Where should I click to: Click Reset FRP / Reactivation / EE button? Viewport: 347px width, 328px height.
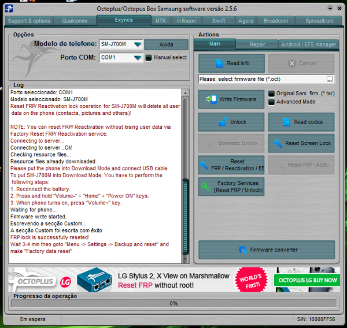(231, 165)
